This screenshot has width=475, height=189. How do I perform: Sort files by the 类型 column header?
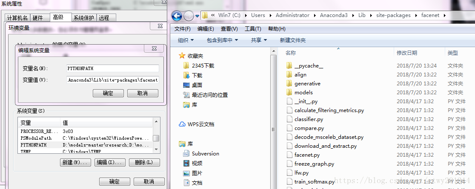point(452,53)
